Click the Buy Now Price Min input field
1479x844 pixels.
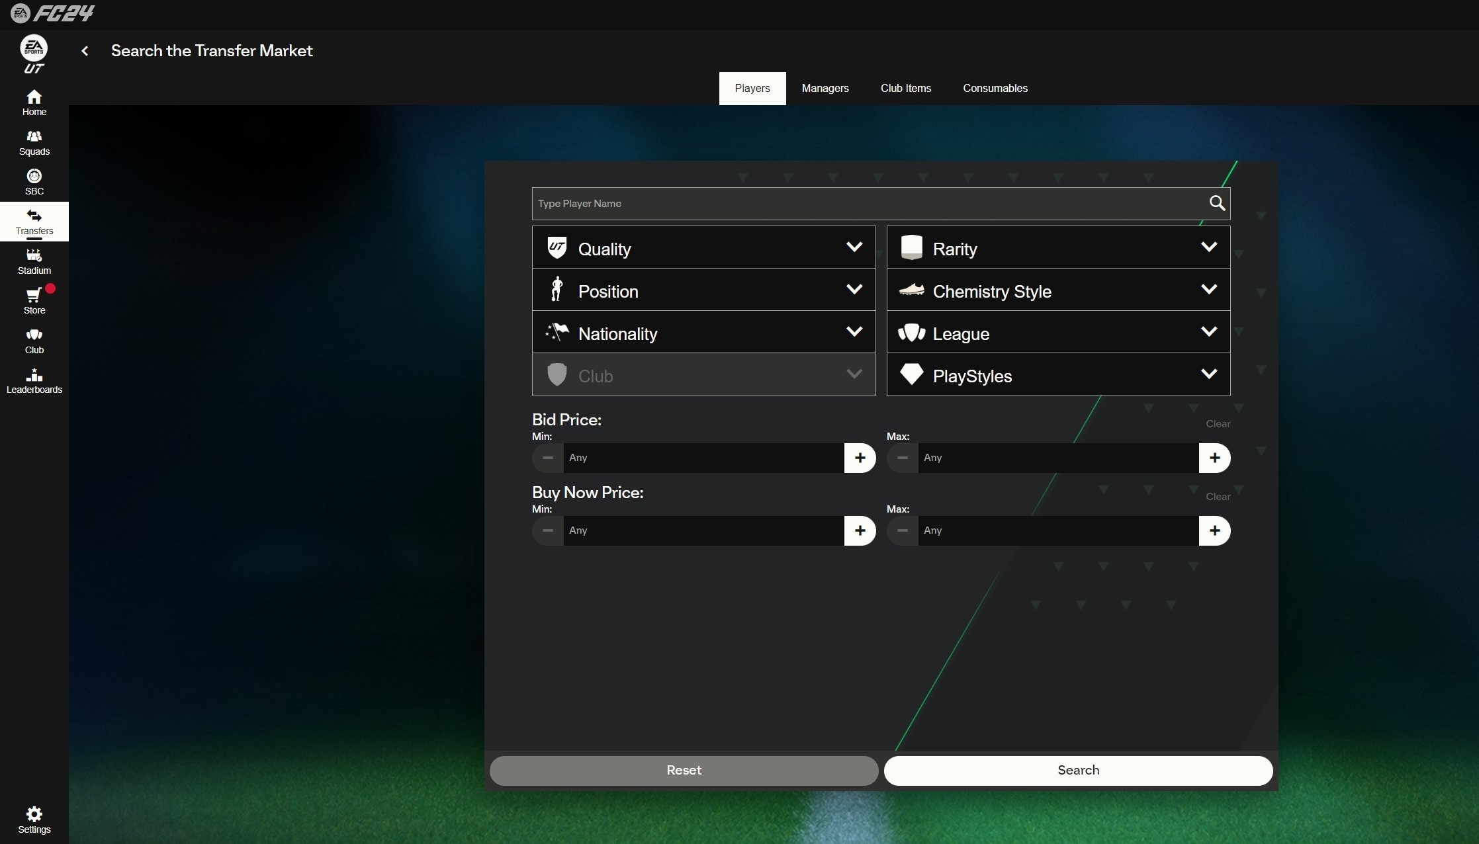pos(703,530)
